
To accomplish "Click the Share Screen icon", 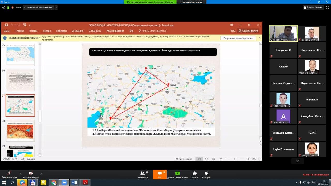I will [x=177, y=174].
